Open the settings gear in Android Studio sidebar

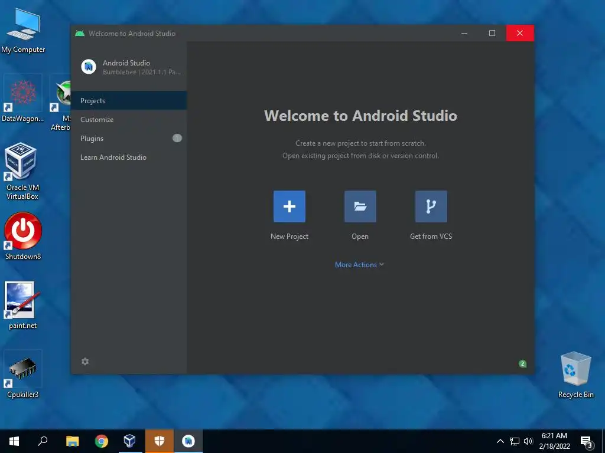[85, 362]
